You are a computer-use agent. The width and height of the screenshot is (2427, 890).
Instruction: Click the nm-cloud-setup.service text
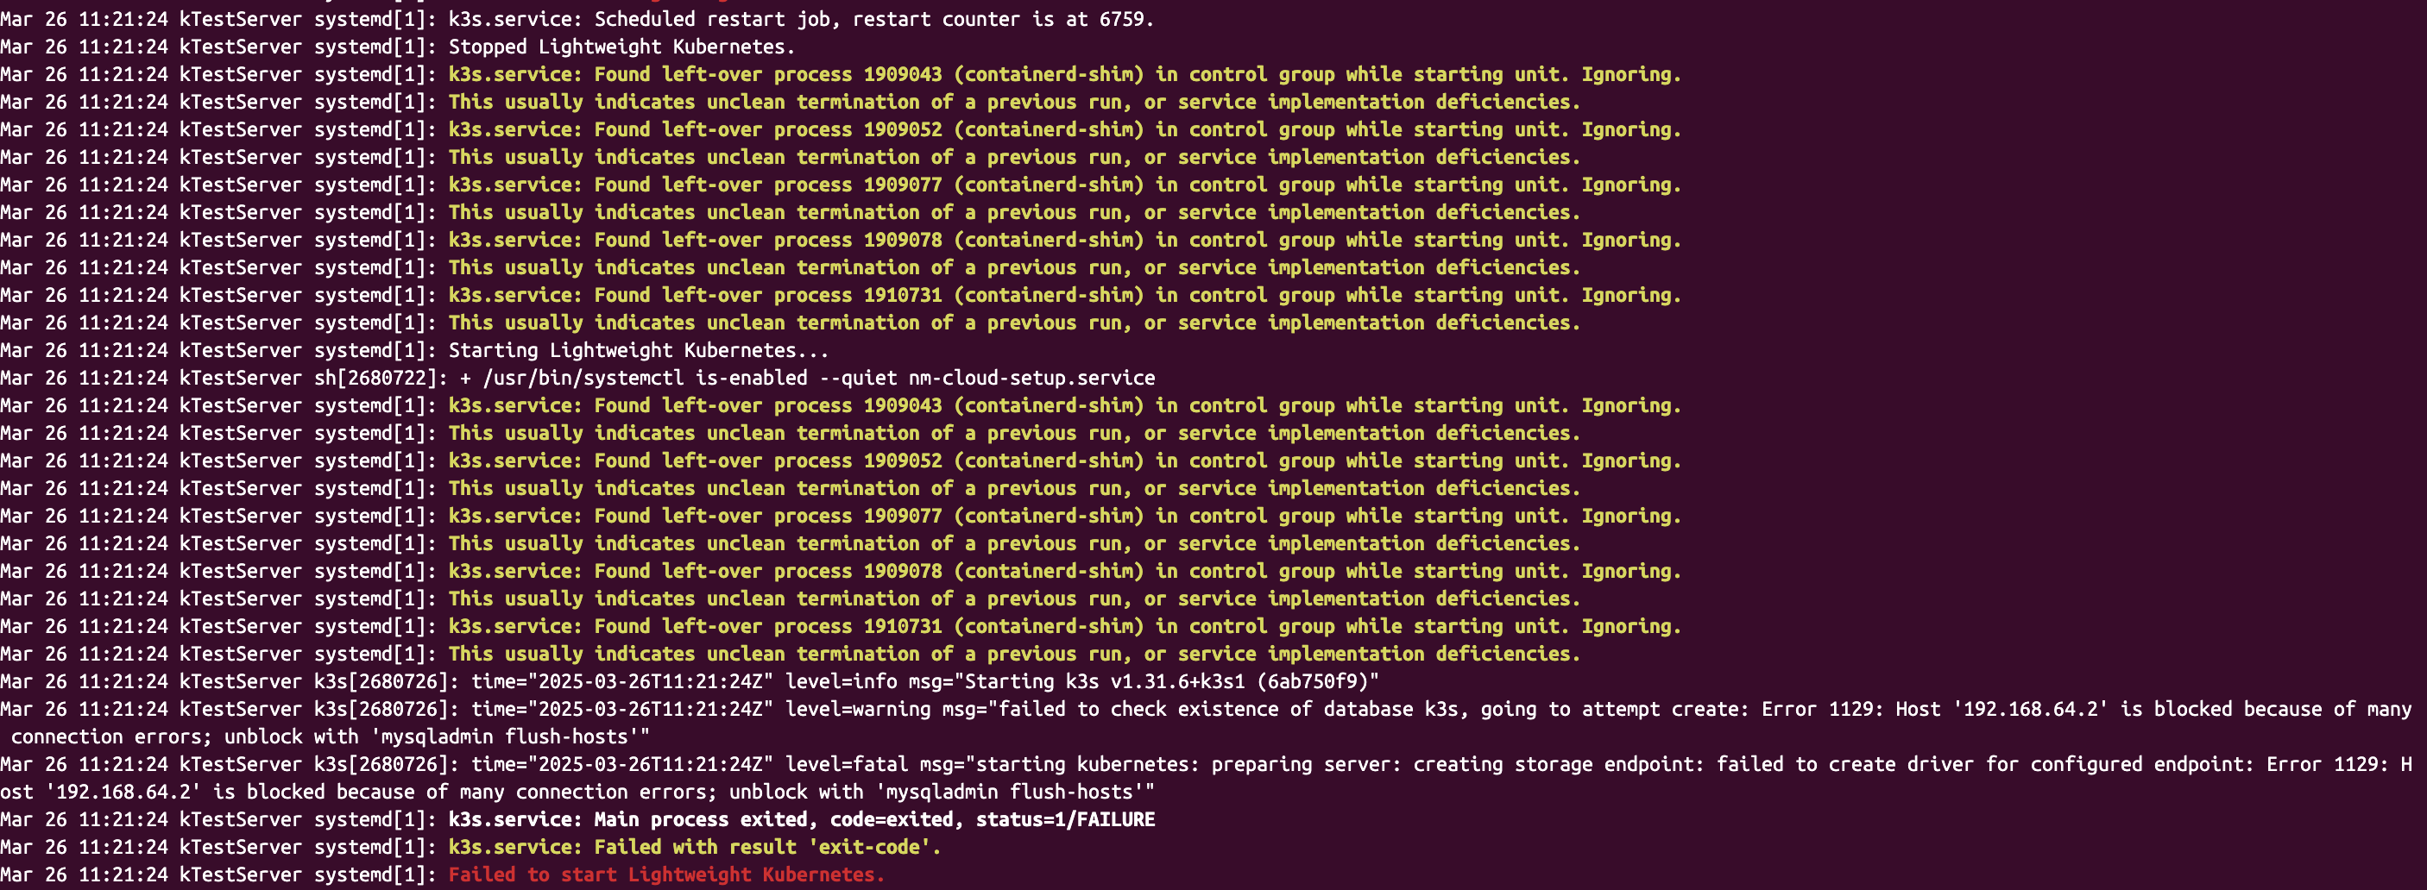[1031, 378]
